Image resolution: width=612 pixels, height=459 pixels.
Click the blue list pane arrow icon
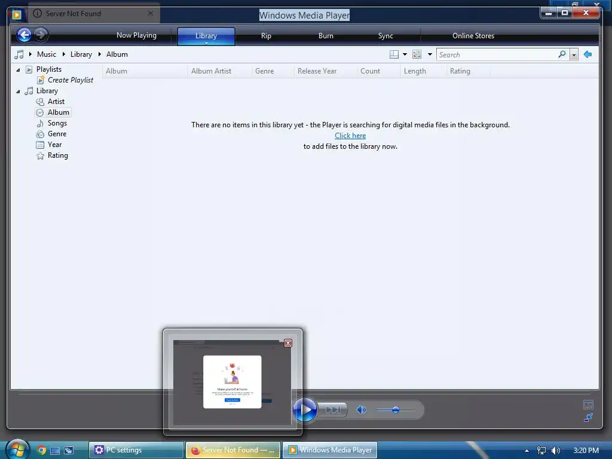pos(588,54)
